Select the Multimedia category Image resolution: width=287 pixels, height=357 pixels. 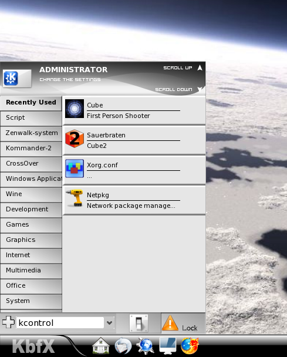coord(31,271)
